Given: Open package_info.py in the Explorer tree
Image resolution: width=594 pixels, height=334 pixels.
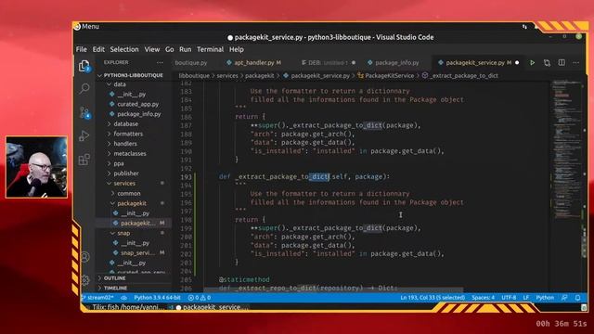Looking at the screenshot, I should (x=138, y=114).
